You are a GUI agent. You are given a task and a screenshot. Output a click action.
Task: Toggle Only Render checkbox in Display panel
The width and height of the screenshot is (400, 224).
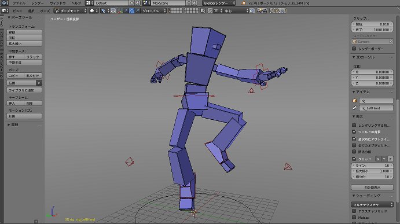(354, 125)
